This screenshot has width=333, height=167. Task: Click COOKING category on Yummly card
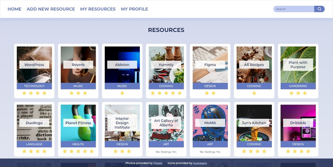click(166, 86)
